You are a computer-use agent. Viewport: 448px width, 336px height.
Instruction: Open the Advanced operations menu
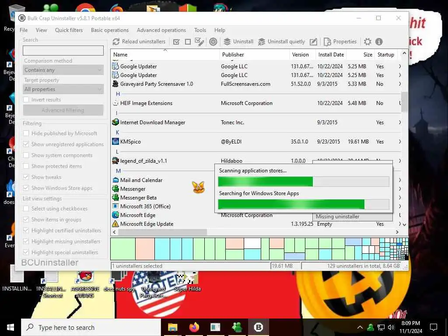[161, 30]
